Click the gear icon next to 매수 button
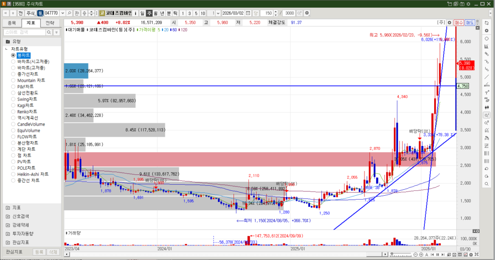The height and width of the screenshot is (260, 495). pyautogui.click(x=449, y=22)
